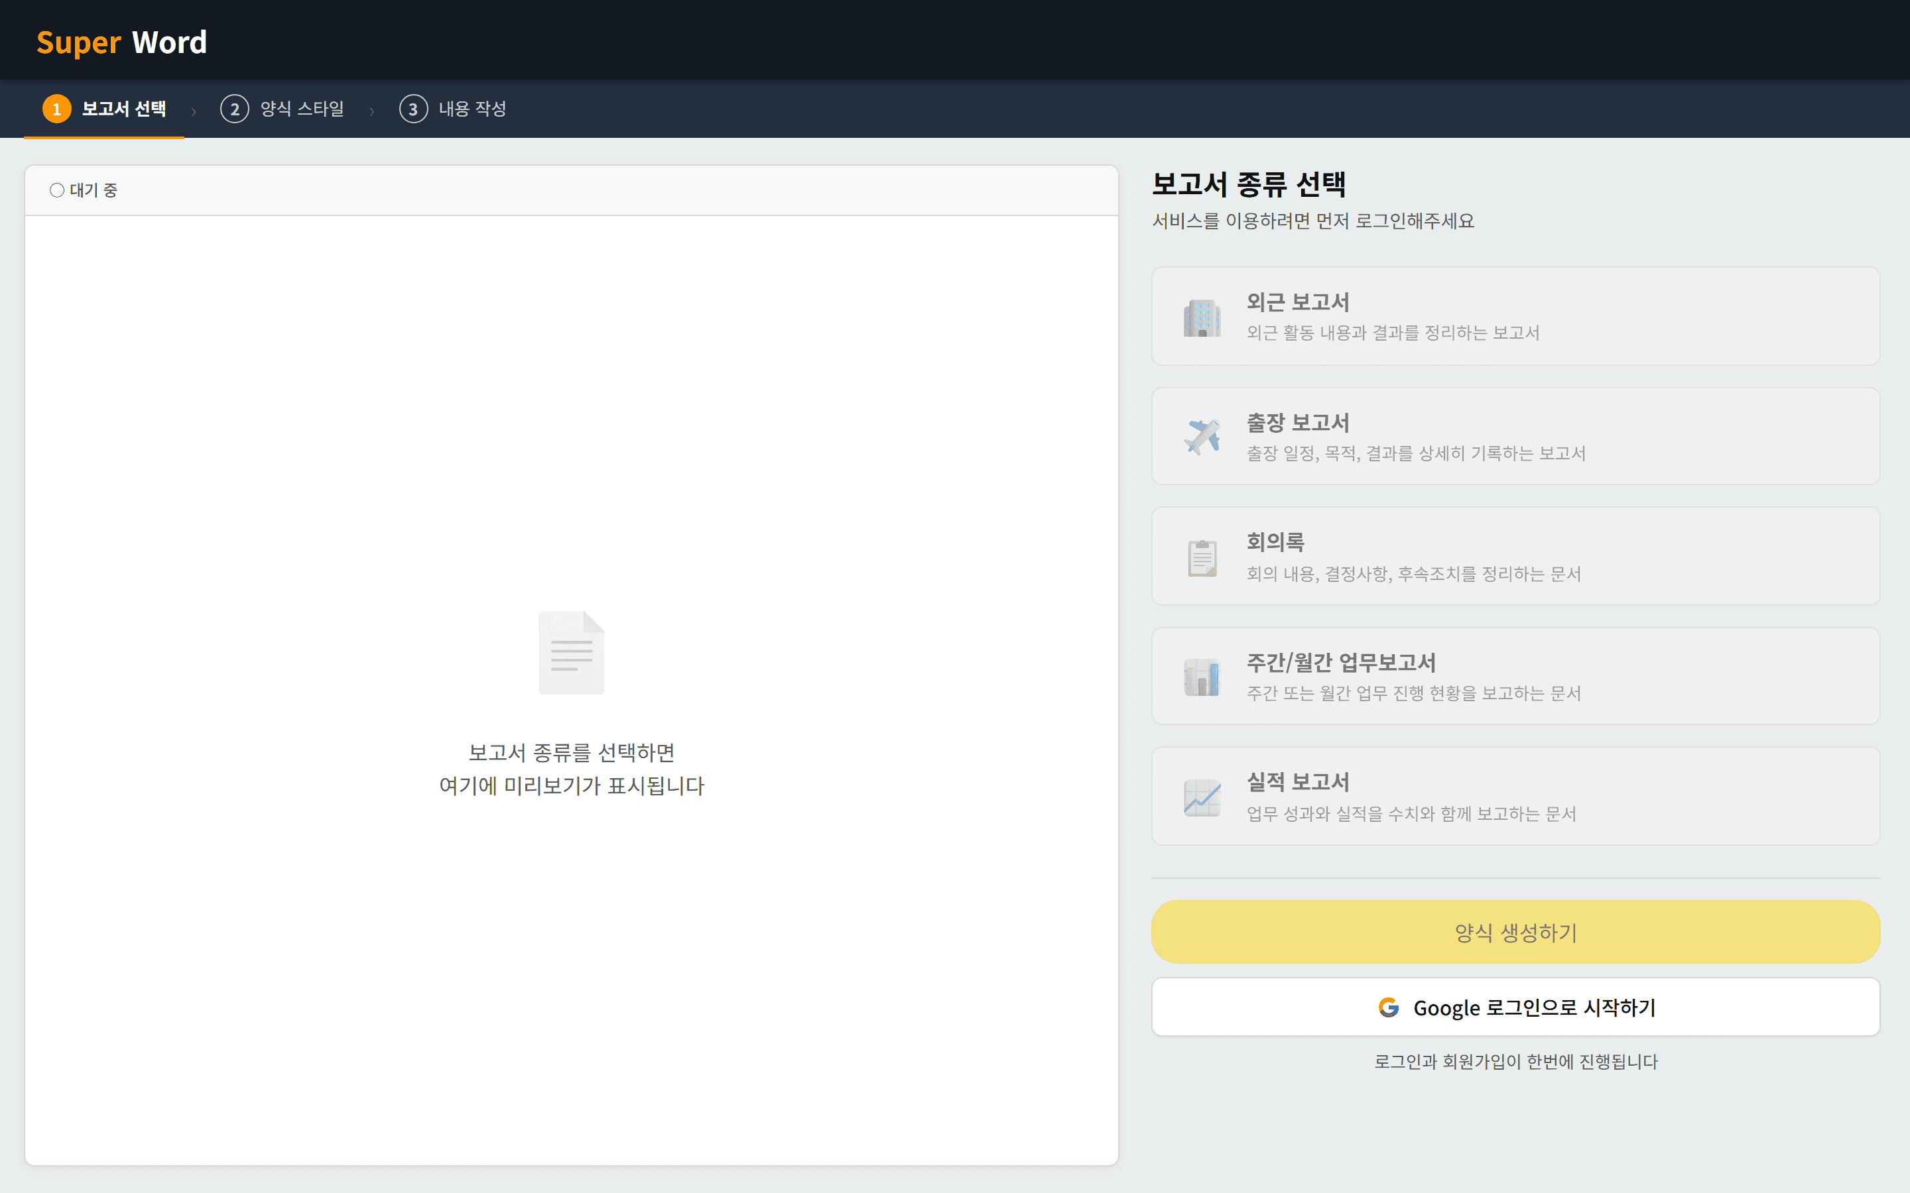Select step 1 보고서 선택 tab
The height and width of the screenshot is (1193, 1910).
click(104, 109)
